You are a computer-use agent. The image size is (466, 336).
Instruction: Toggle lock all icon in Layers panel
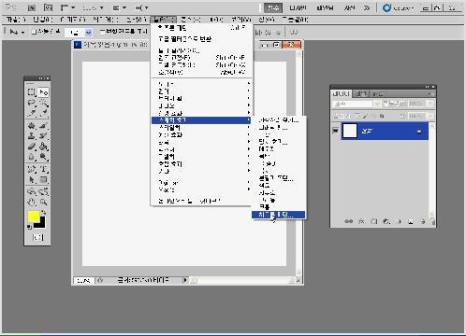pos(382,116)
